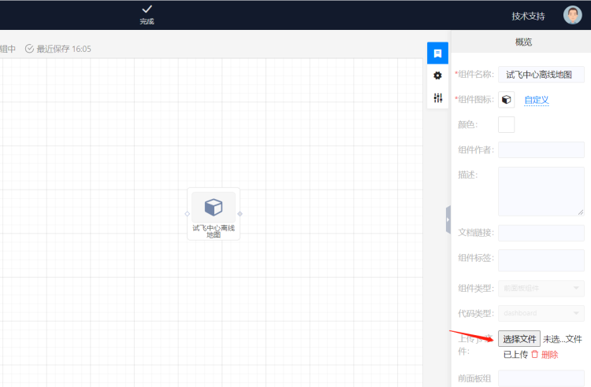Screen dimensions: 591x387
Task: Expand the 组件类型 dropdown
Action: 541,289
